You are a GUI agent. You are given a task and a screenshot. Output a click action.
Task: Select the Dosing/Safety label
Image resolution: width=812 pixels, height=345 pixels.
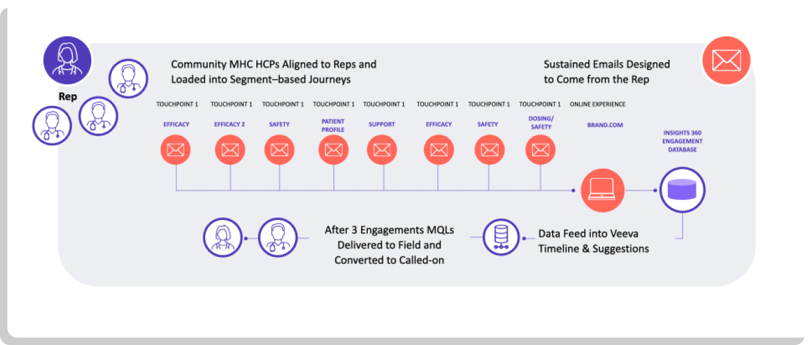[x=540, y=123]
